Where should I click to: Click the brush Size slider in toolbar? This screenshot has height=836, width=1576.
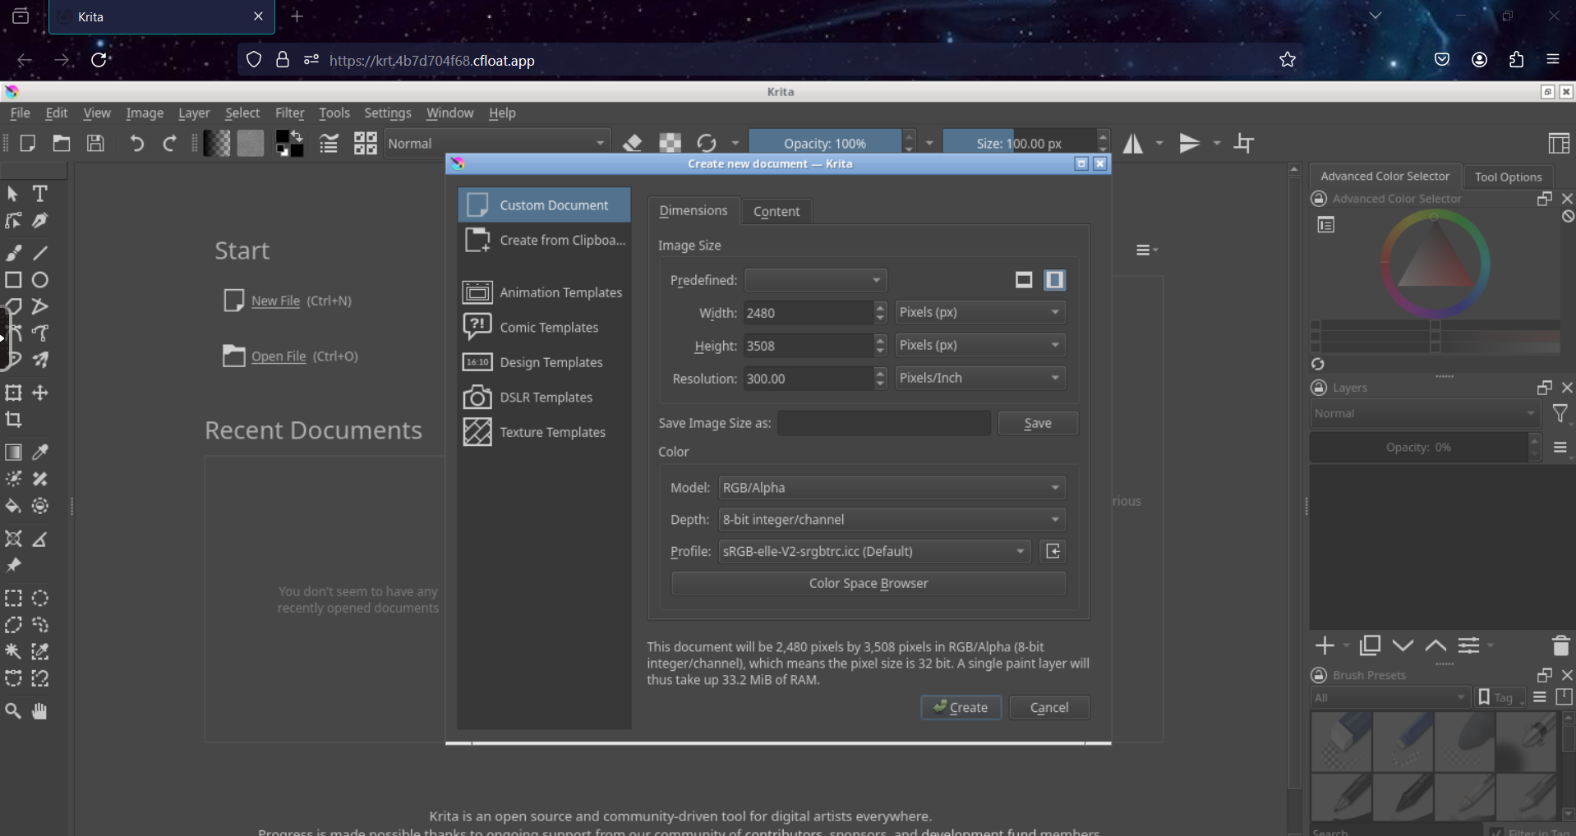(x=1019, y=143)
